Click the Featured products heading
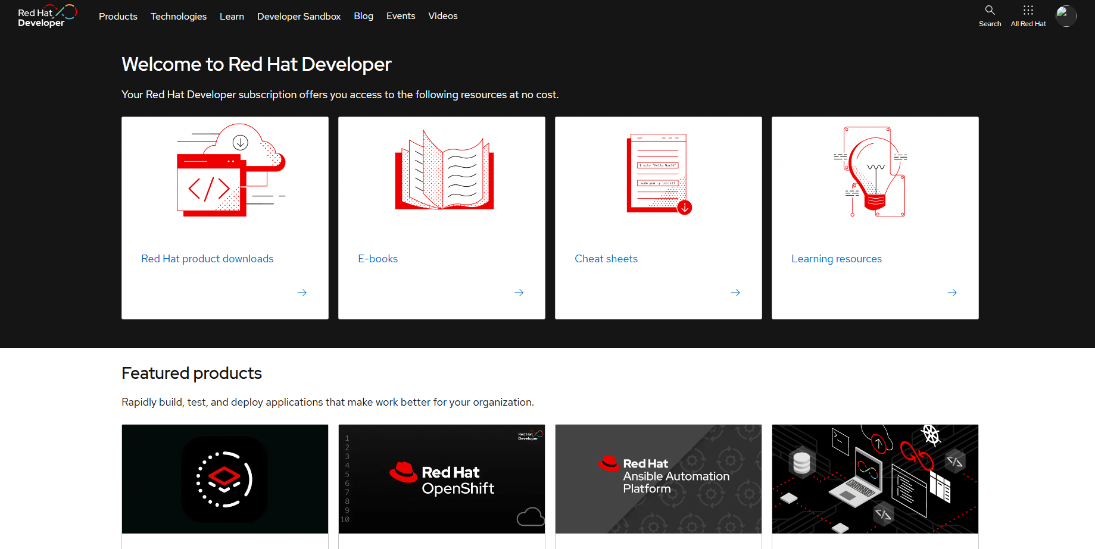 (x=192, y=373)
